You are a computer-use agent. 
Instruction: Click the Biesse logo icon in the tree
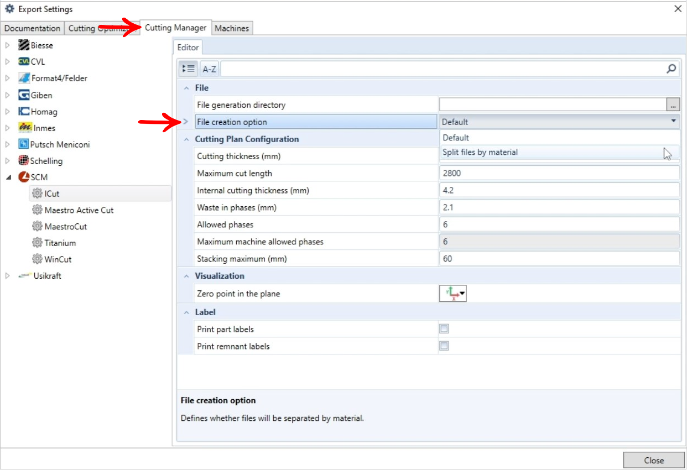[x=24, y=45]
